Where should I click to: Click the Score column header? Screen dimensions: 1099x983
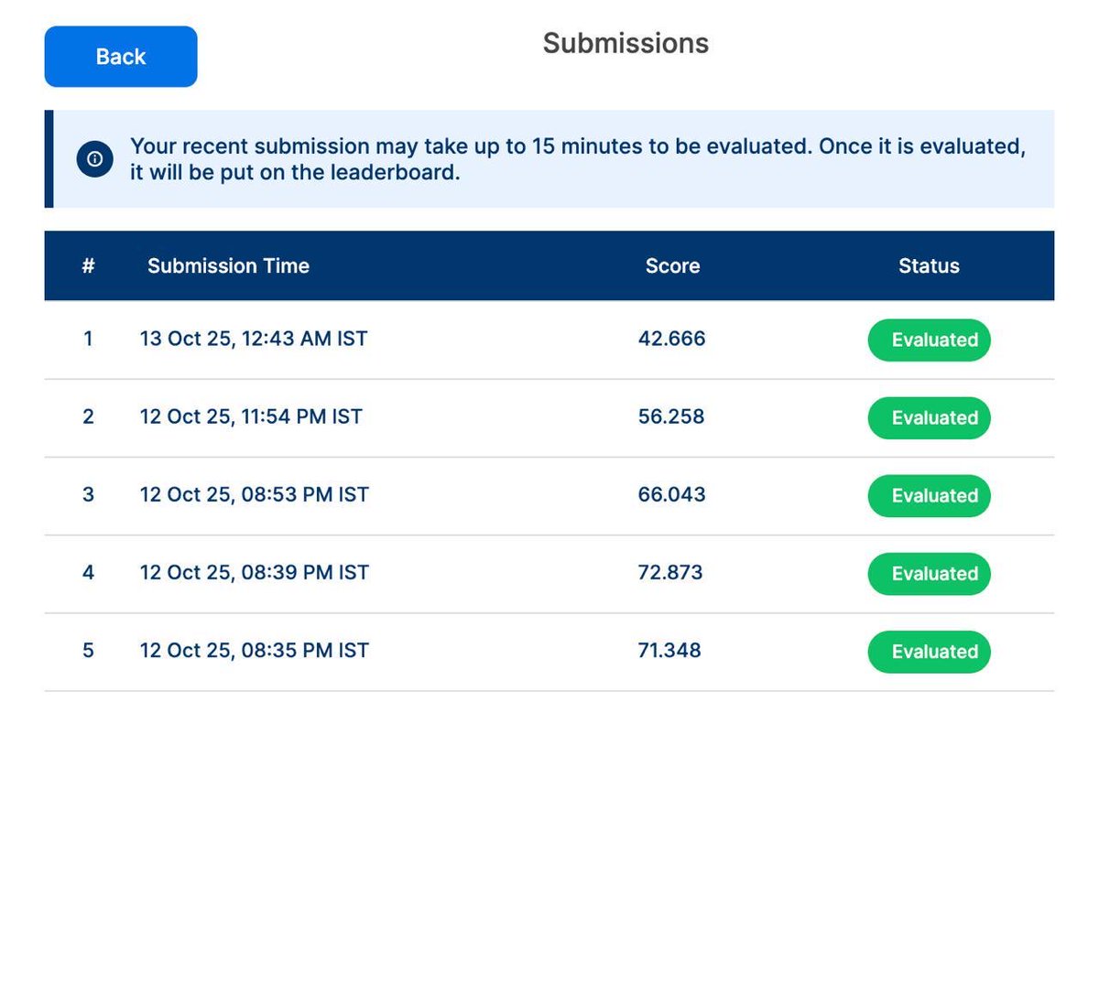coord(672,265)
